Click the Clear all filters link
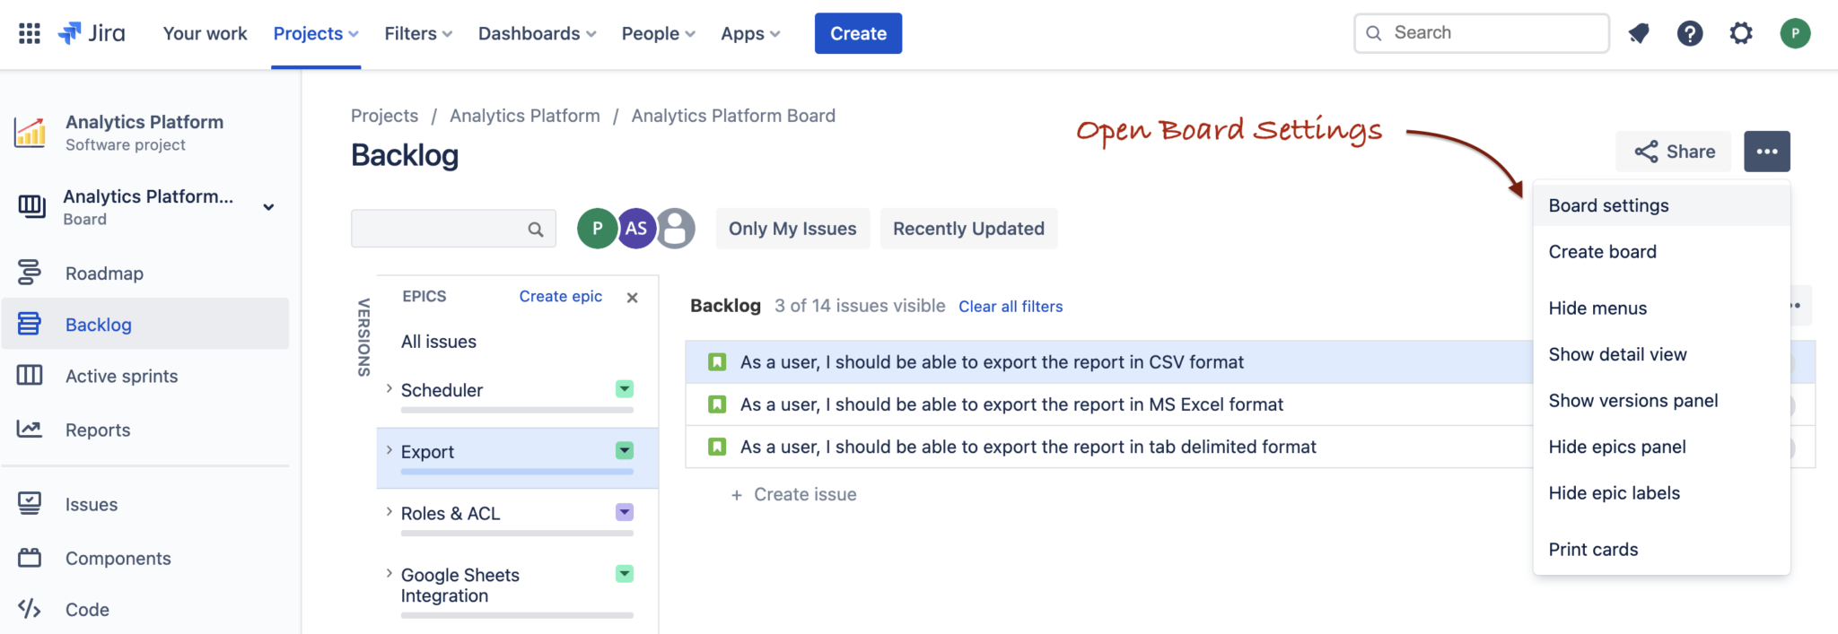This screenshot has width=1838, height=634. 1010,307
